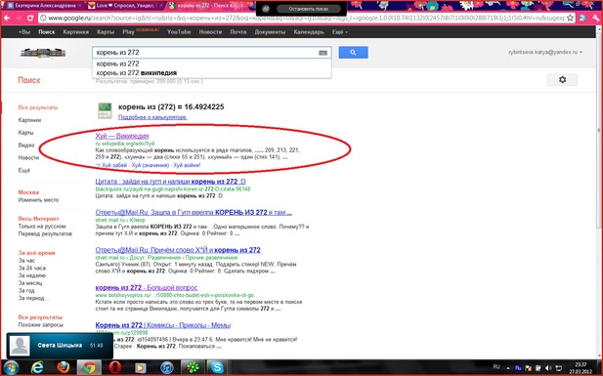Image resolution: width=603 pixels, height=376 pixels.
Task: Click the blue magnifier search button
Action: (353, 53)
